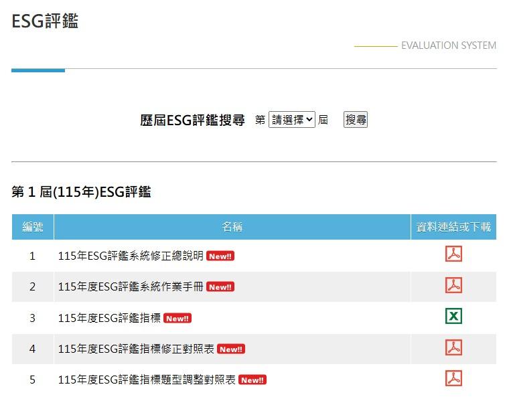Image resolution: width=509 pixels, height=409 pixels.
Task: Open 115年度ESG評鑑系統作業手冊 entry
Action: [x=131, y=287]
